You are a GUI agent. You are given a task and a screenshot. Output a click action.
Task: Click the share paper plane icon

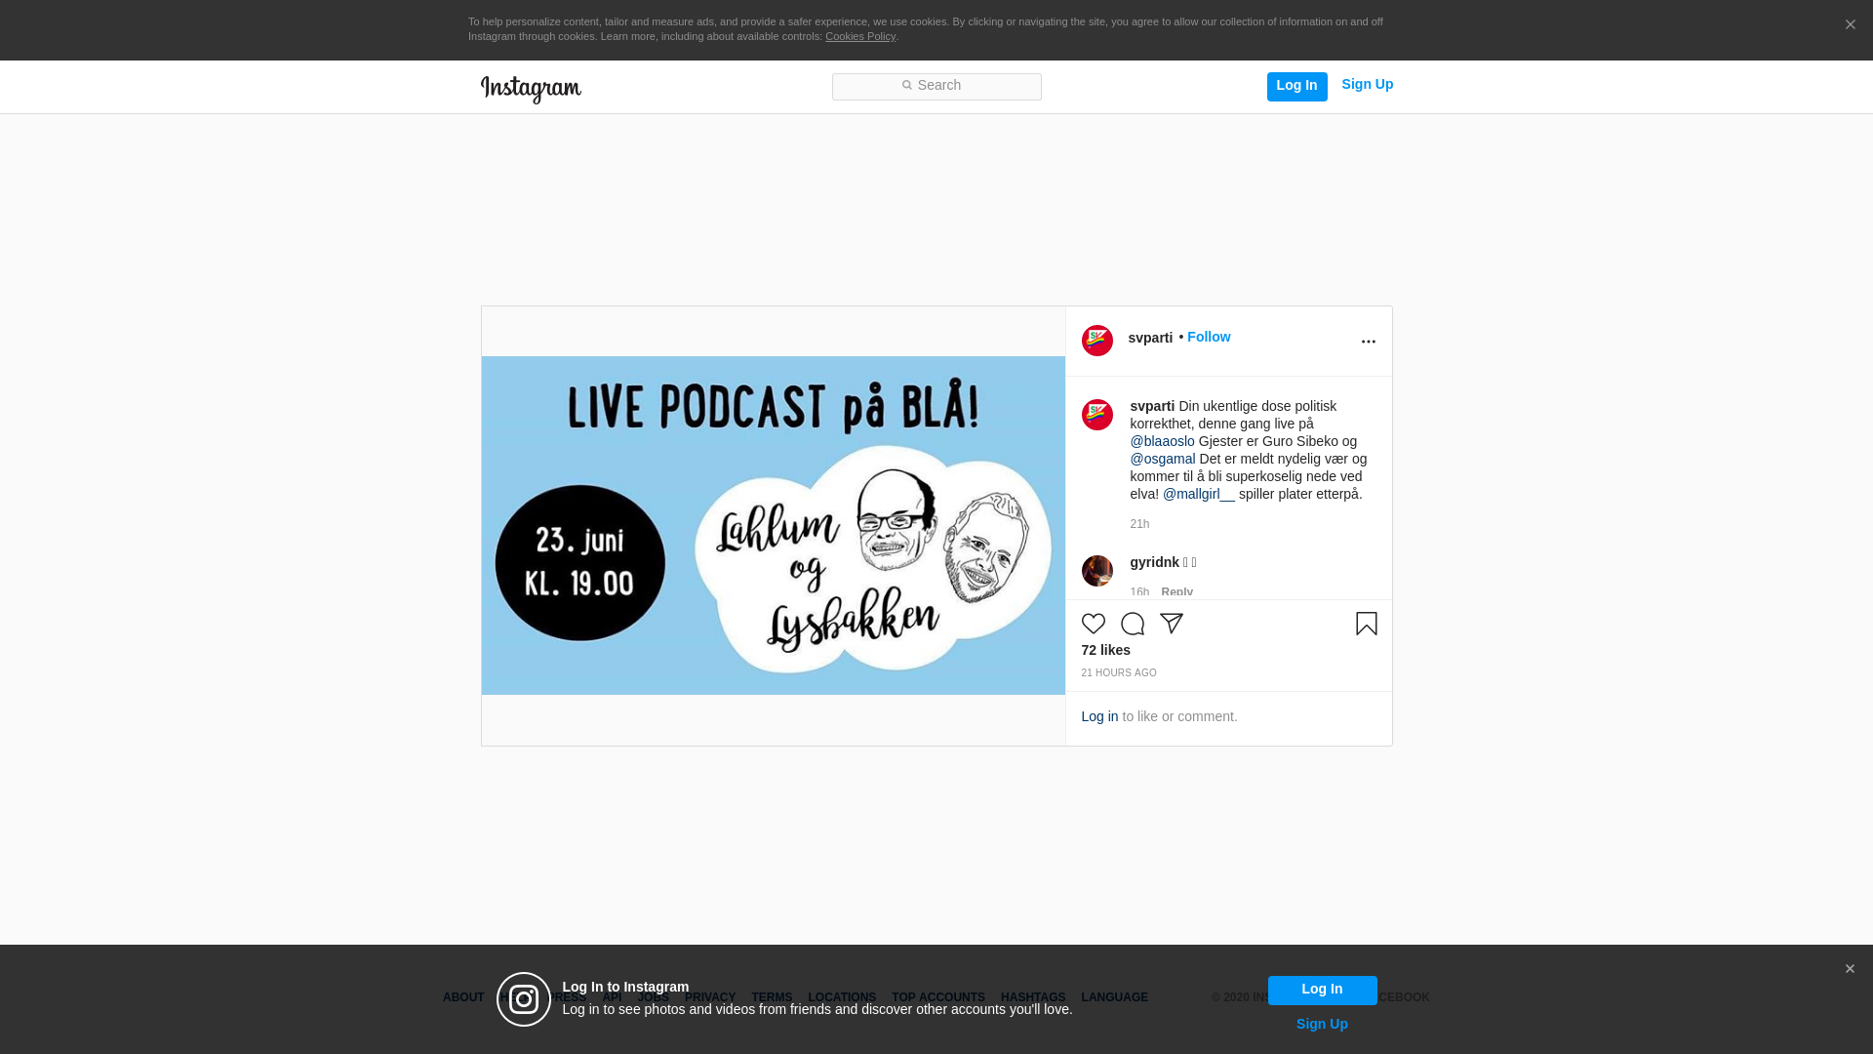(x=1171, y=624)
